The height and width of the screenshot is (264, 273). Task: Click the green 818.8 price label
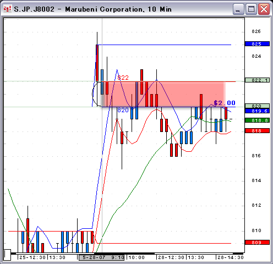[x=257, y=120]
